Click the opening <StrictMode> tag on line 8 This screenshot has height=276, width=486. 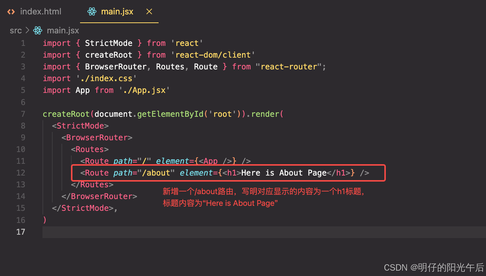(x=80, y=126)
